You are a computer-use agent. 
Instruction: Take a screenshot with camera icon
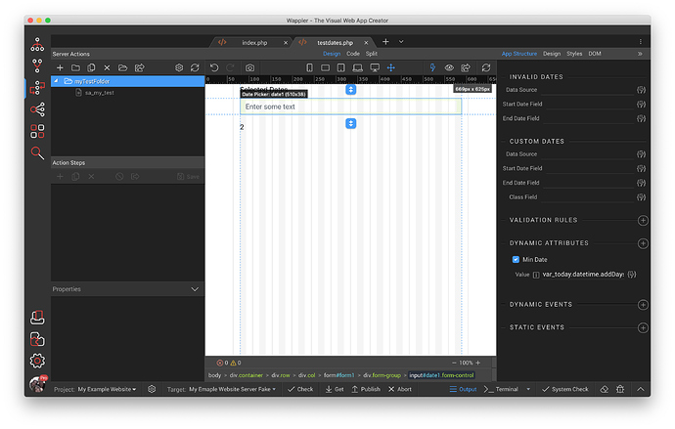(249, 68)
